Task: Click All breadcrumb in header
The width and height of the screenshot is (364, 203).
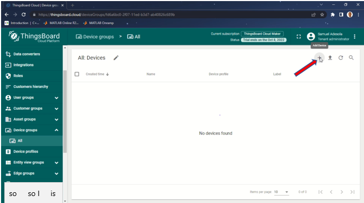Action: click(x=134, y=37)
